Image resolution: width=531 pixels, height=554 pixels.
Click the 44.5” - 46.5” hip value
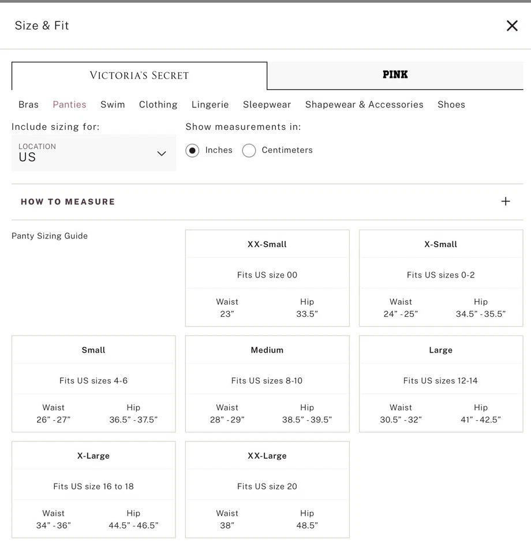pyautogui.click(x=133, y=525)
